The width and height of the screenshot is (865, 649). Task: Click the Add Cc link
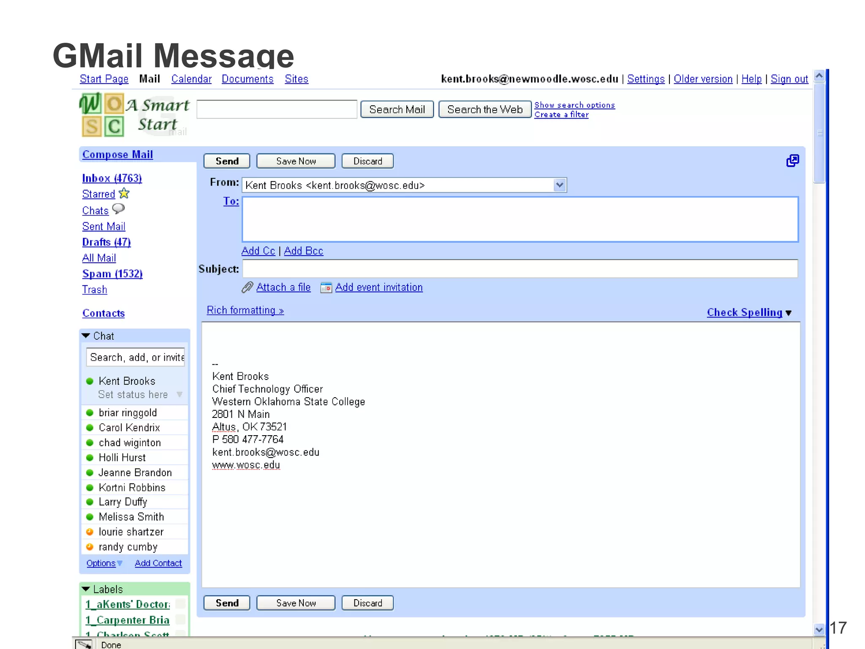258,251
